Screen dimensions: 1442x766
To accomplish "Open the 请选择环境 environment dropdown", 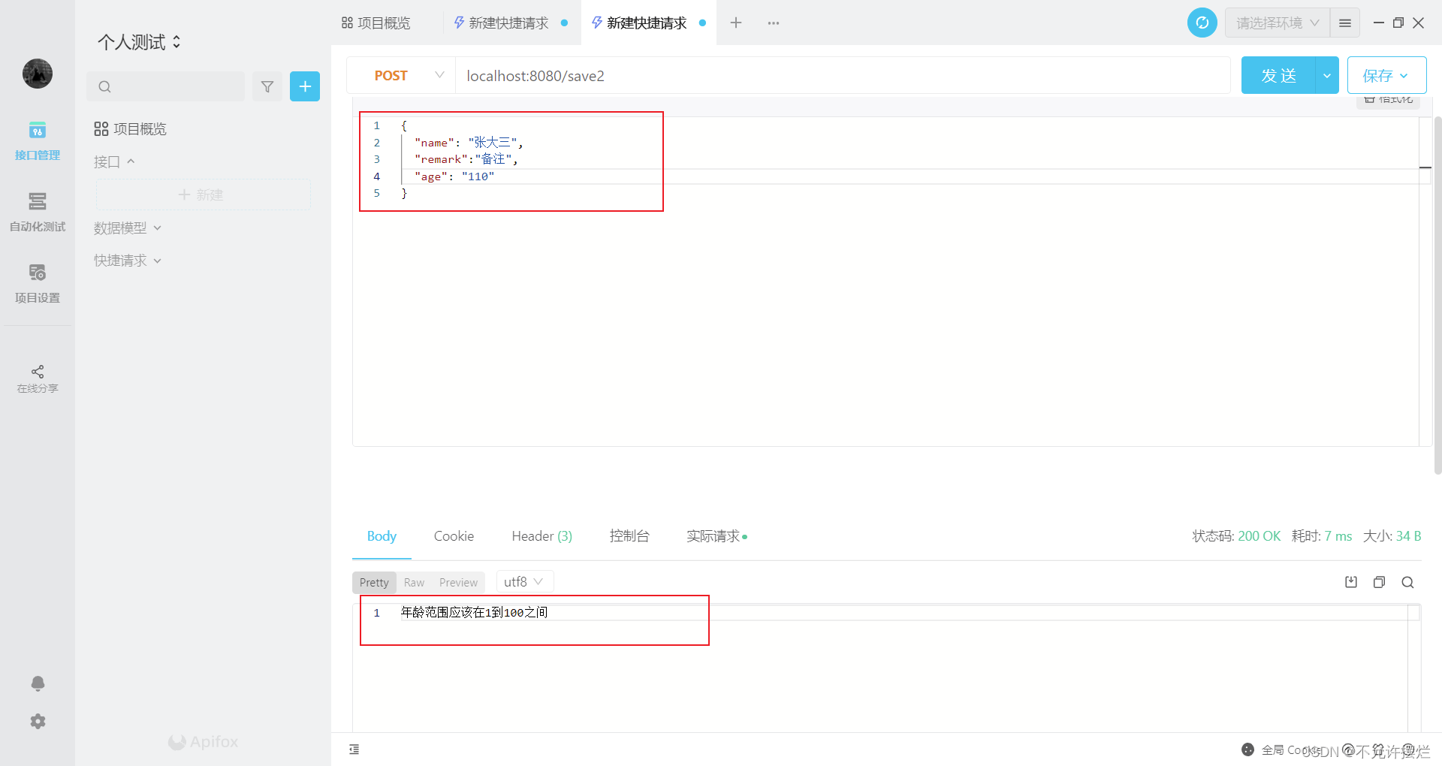I will pos(1277,23).
